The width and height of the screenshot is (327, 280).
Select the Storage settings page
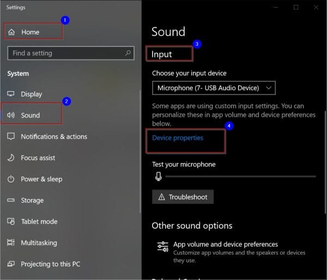(x=32, y=200)
